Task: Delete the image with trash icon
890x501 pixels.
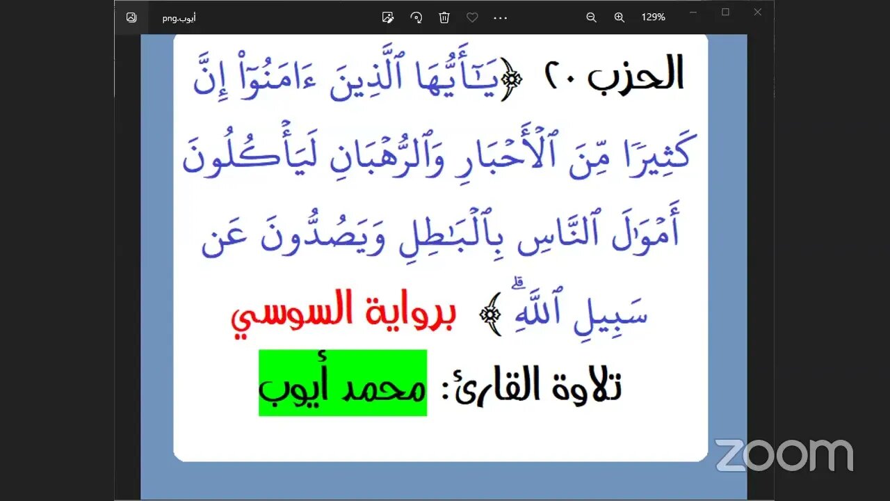Action: pos(444,17)
